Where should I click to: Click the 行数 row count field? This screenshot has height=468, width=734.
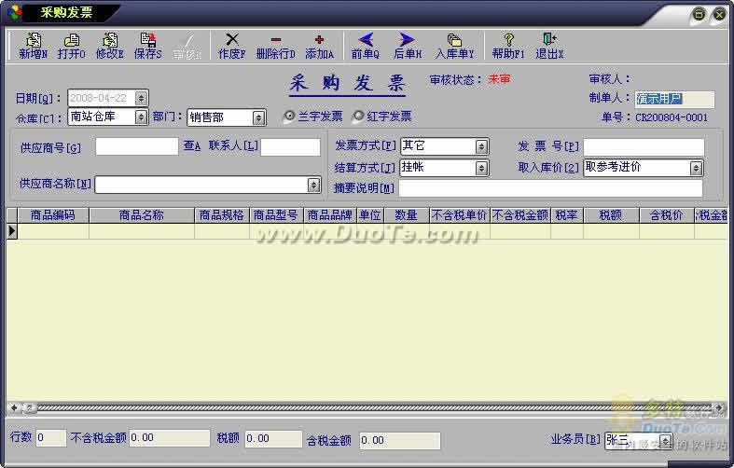[50, 438]
